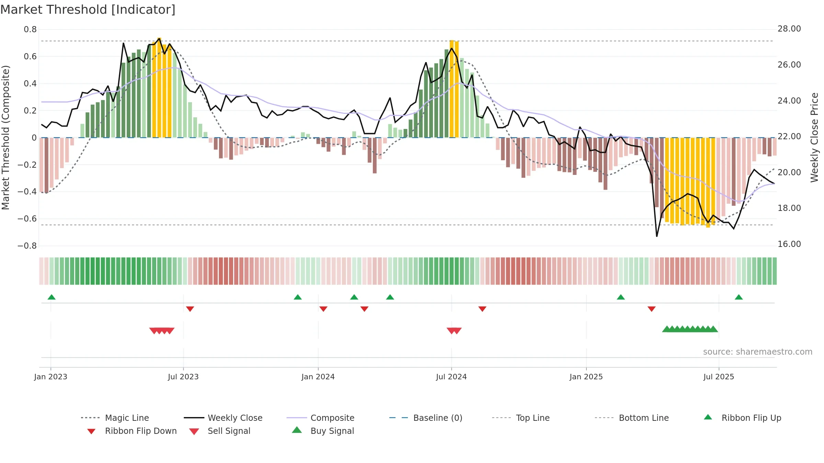Image resolution: width=824 pixels, height=463 pixels.
Task: Click the −0.8 left axis tick label
Action: click(27, 246)
